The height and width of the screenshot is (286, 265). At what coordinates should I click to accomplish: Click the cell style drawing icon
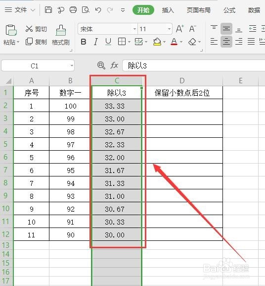pos(139,42)
